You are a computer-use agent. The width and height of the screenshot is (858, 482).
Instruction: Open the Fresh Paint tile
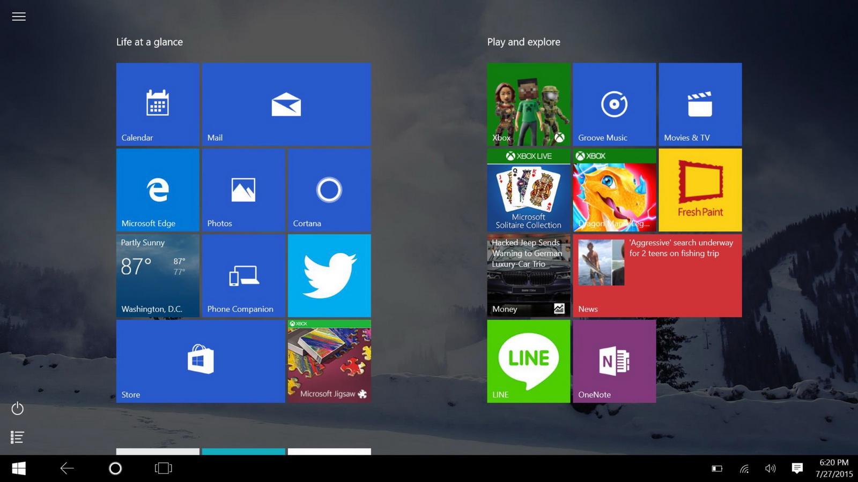point(700,190)
